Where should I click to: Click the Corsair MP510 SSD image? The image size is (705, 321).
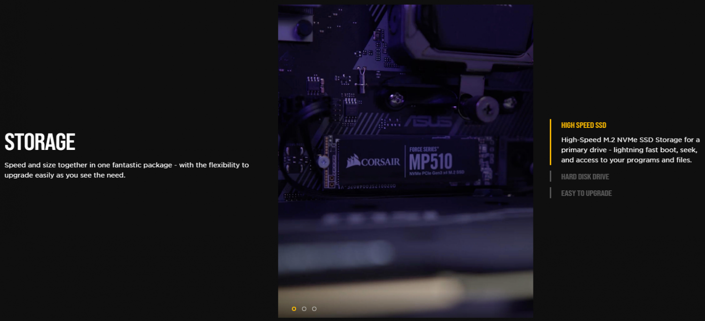tap(406, 161)
